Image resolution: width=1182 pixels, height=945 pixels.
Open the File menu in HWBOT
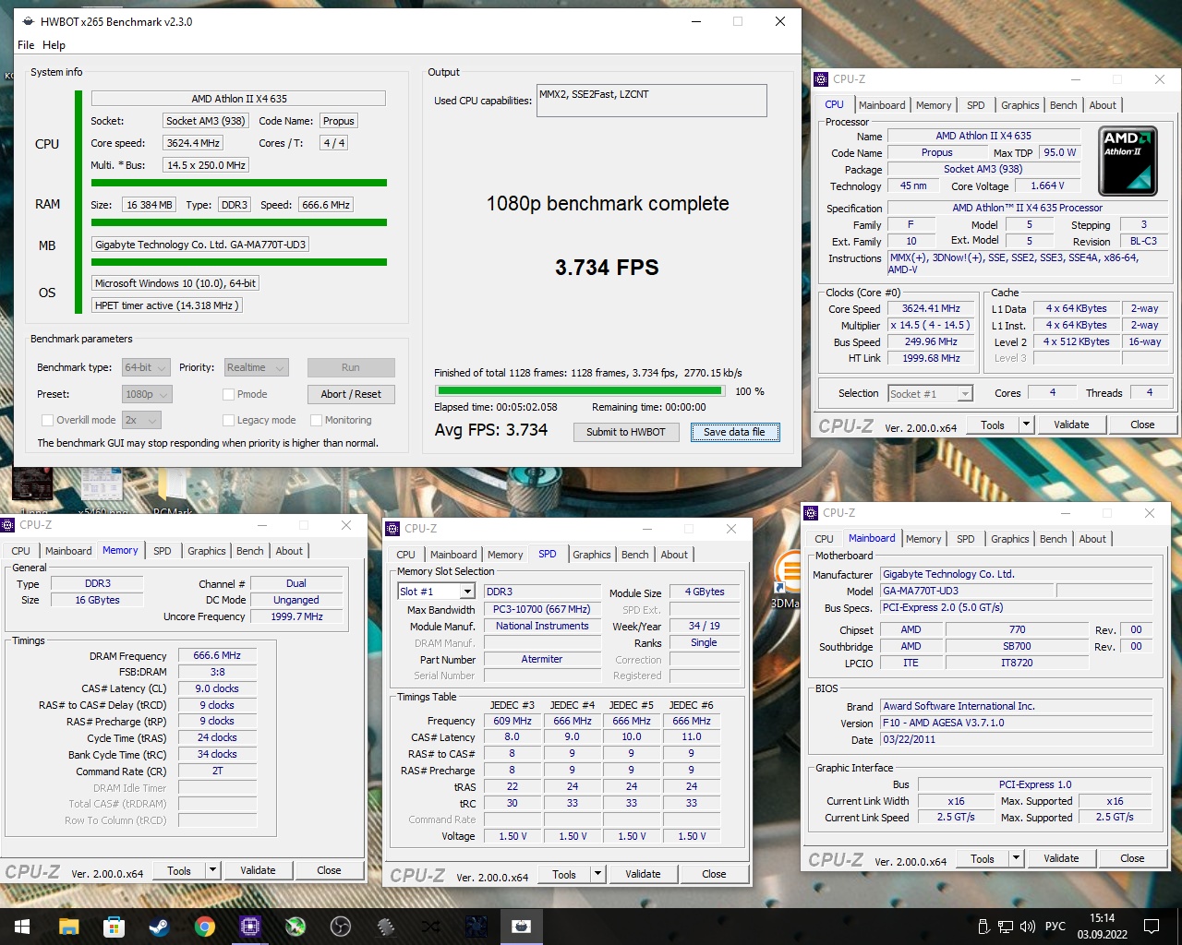pos(26,44)
